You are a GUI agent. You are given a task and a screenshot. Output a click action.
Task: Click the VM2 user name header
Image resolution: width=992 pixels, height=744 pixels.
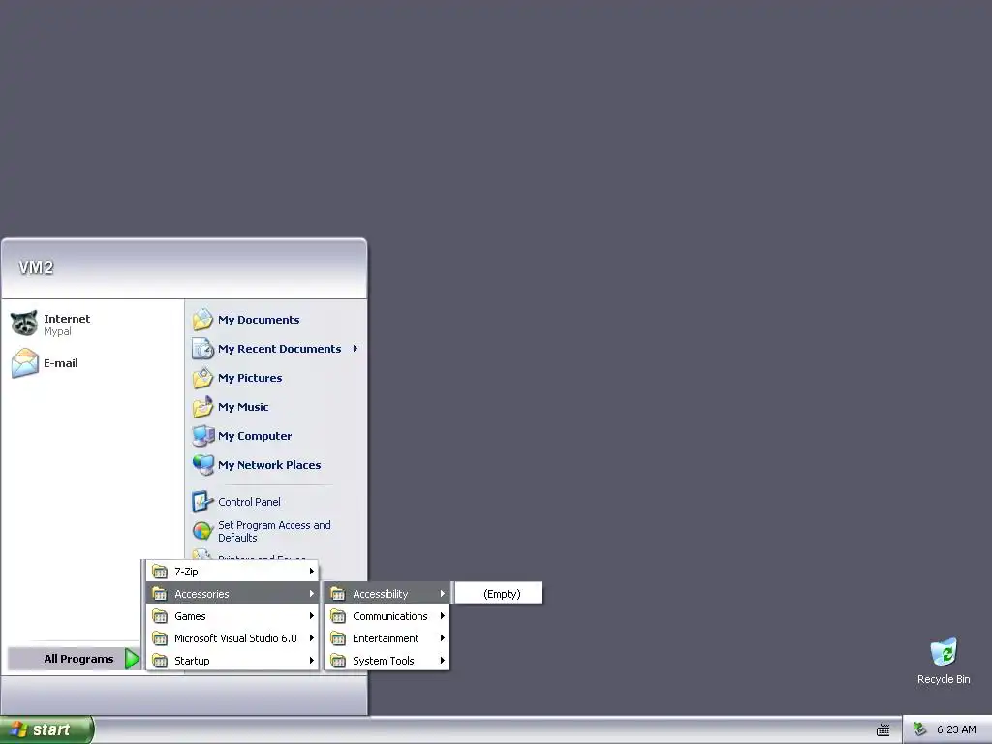tap(36, 267)
